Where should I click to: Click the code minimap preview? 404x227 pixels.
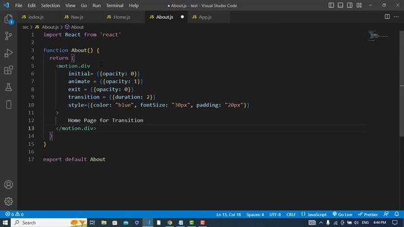[378, 36]
